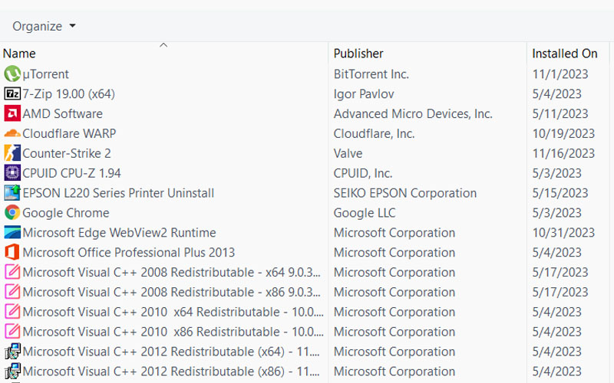Image resolution: width=614 pixels, height=383 pixels.
Task: Select the Cloudflare WARP program name
Action: (69, 133)
